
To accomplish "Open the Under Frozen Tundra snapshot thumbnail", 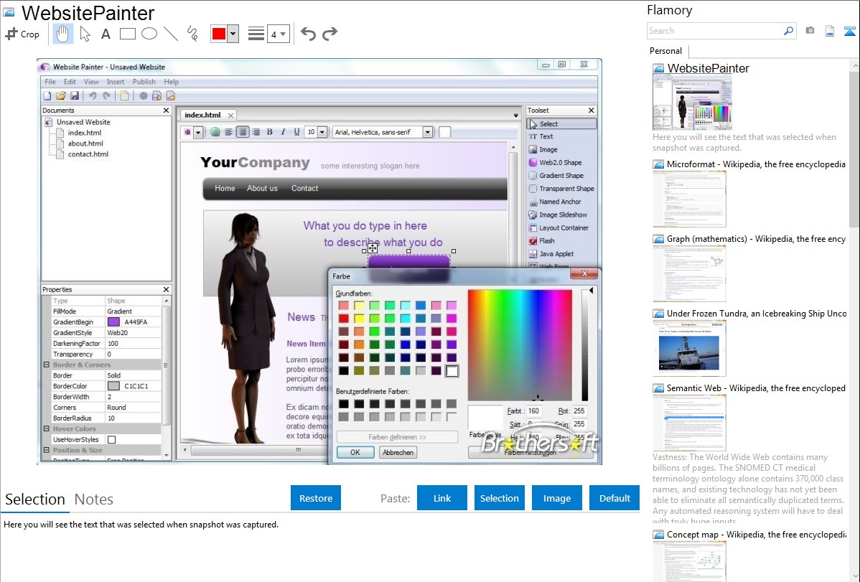I will [689, 348].
